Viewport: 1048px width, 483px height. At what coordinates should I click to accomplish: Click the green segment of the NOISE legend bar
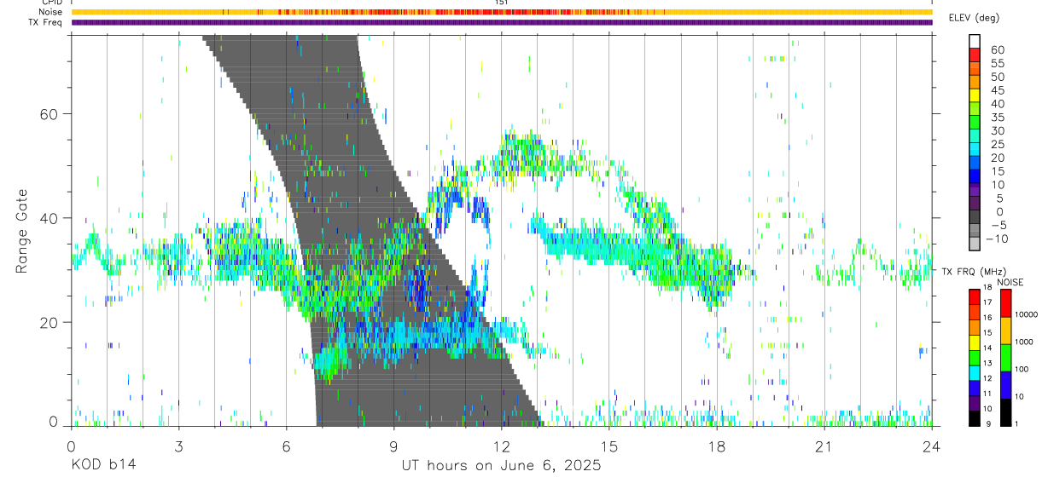(1006, 357)
